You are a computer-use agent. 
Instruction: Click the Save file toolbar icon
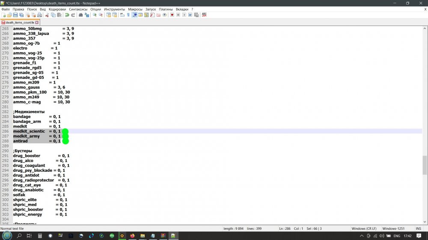pyautogui.click(x=15, y=15)
